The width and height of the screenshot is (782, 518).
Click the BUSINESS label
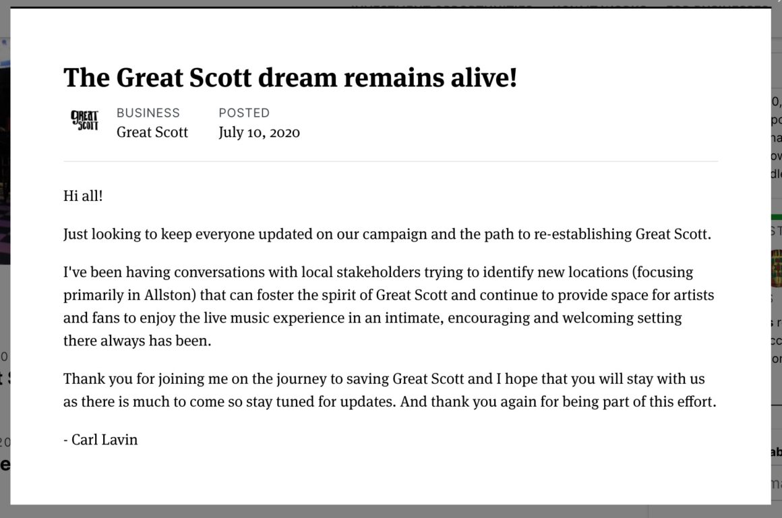click(148, 113)
